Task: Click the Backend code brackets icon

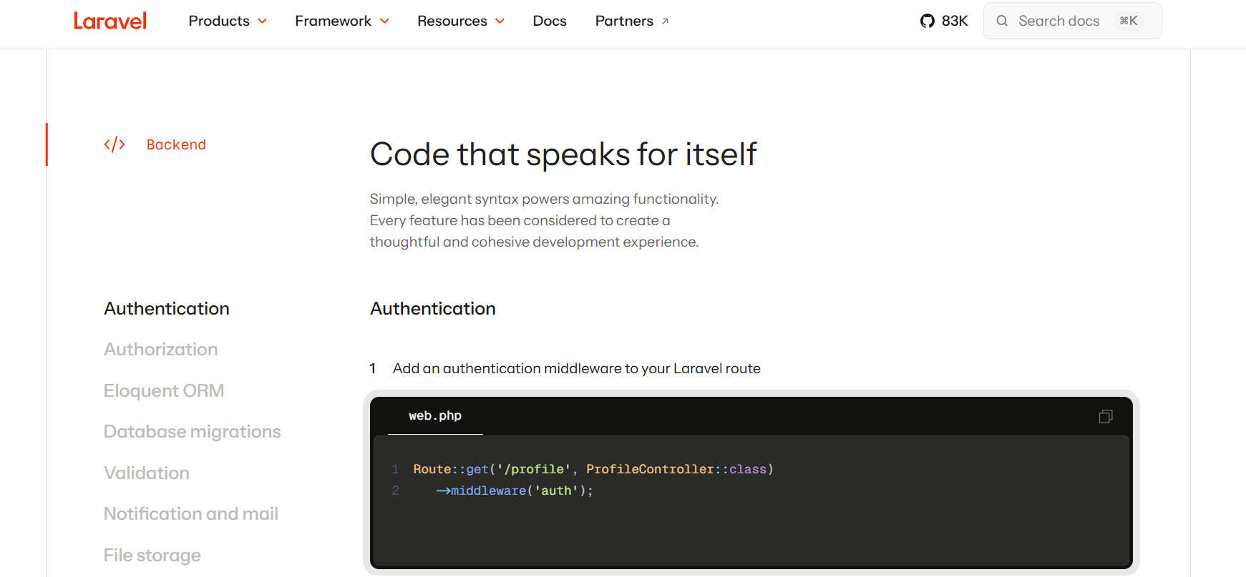Action: tap(115, 144)
